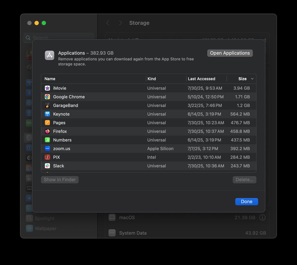Select "2/2/23, 10:10 AM" PIX access date
297x265 pixels.
point(204,157)
